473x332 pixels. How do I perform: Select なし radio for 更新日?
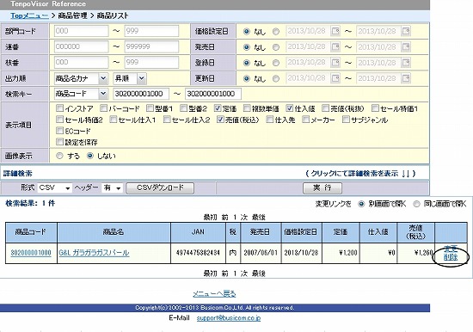point(247,78)
